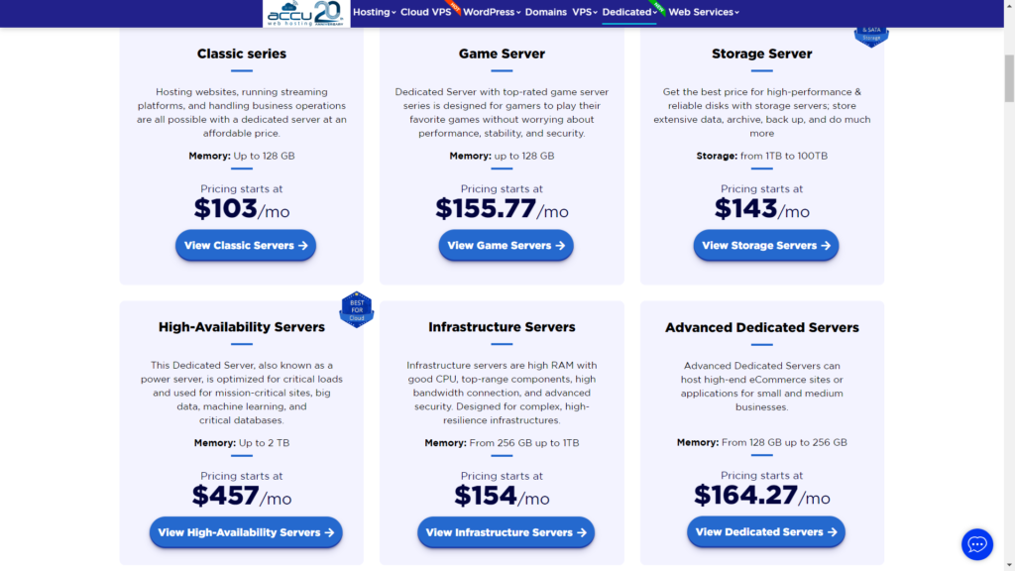Click View High-Availability Servers button
The image size is (1015, 571).
pos(245,532)
